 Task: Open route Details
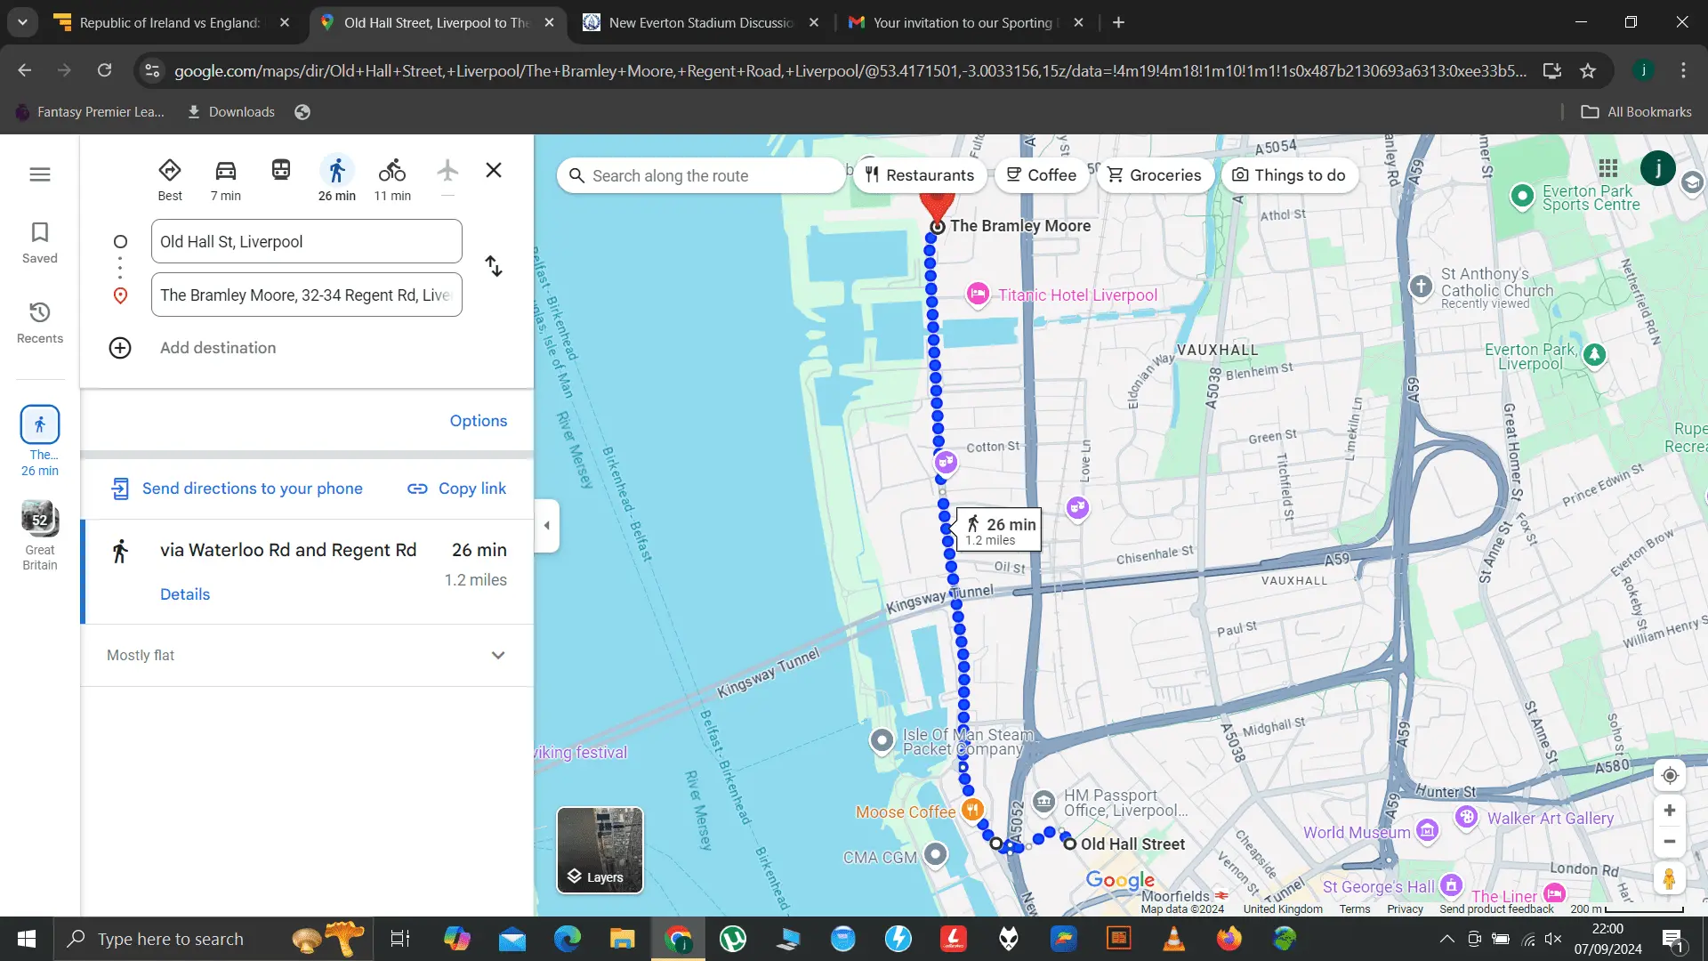point(185,594)
